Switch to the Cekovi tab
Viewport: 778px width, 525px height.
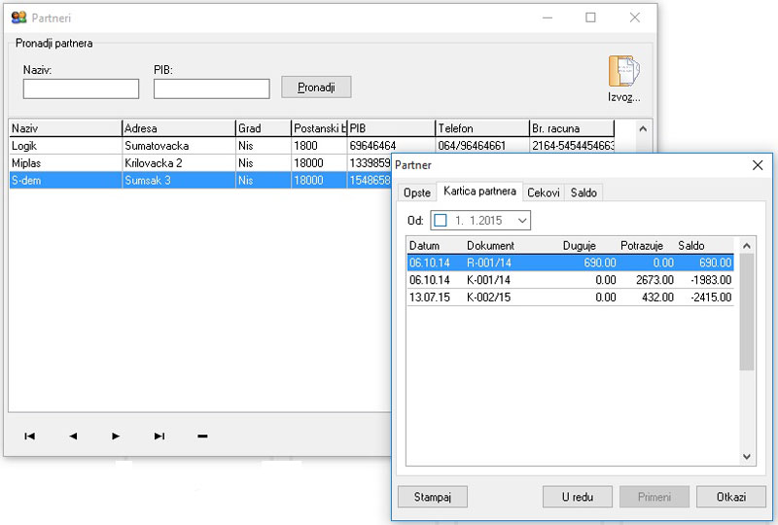pyautogui.click(x=544, y=192)
